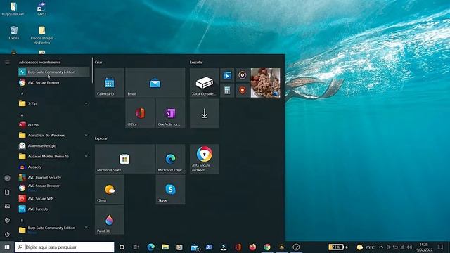Launch Audacity from the app list
The image size is (450, 253).
[x=53, y=167]
